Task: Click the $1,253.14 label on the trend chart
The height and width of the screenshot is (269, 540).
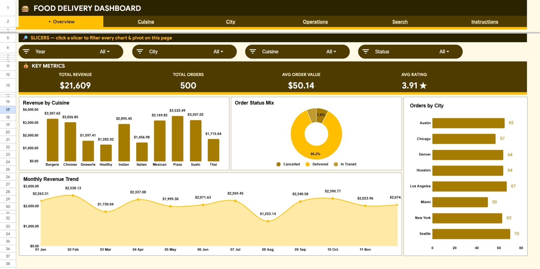Action: (x=268, y=214)
